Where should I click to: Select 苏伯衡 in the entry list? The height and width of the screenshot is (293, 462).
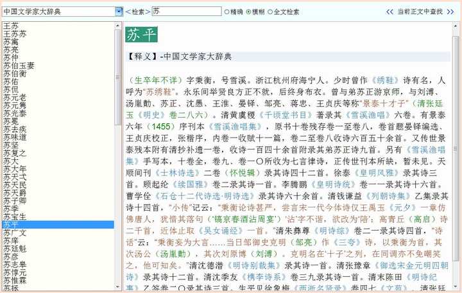(x=15, y=73)
